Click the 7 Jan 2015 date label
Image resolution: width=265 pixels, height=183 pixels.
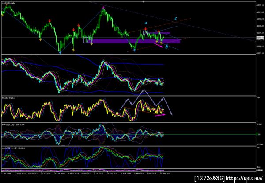pyautogui.click(x=99, y=174)
